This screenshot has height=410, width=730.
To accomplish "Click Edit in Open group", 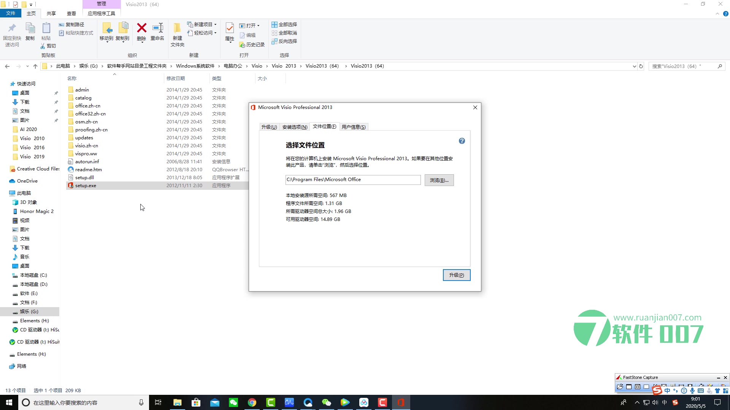I will [x=248, y=35].
